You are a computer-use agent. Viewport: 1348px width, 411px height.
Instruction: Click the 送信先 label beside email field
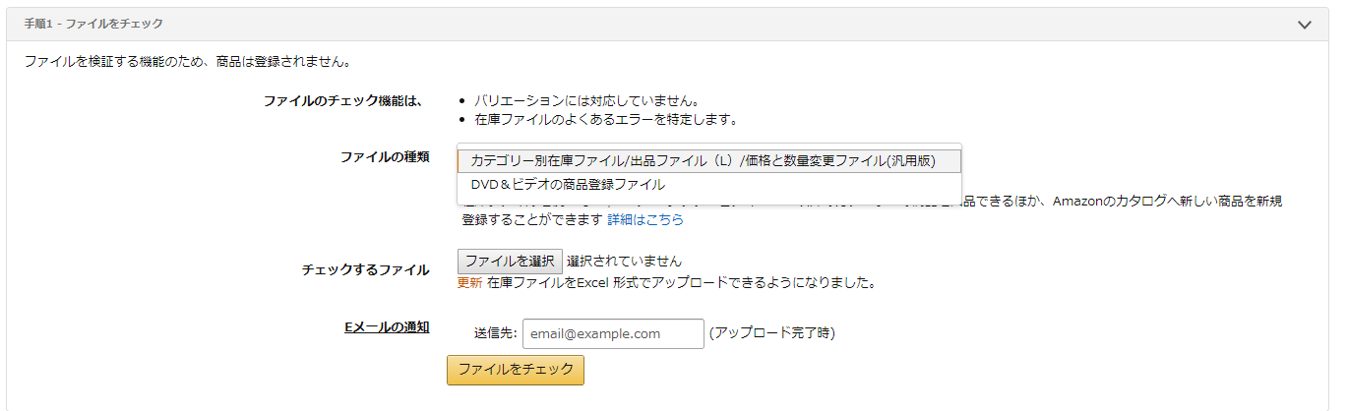[x=495, y=334]
